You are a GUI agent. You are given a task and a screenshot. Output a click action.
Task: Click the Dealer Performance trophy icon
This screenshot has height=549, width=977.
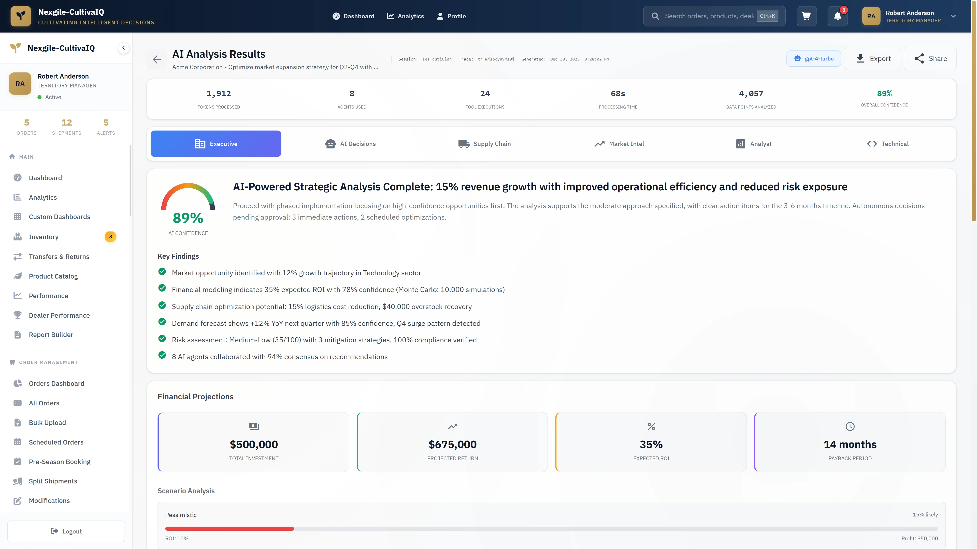(x=18, y=315)
